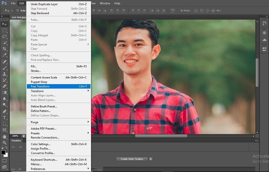
Task: Click the 3D scale camera icon
Action: pyautogui.click(x=219, y=11)
